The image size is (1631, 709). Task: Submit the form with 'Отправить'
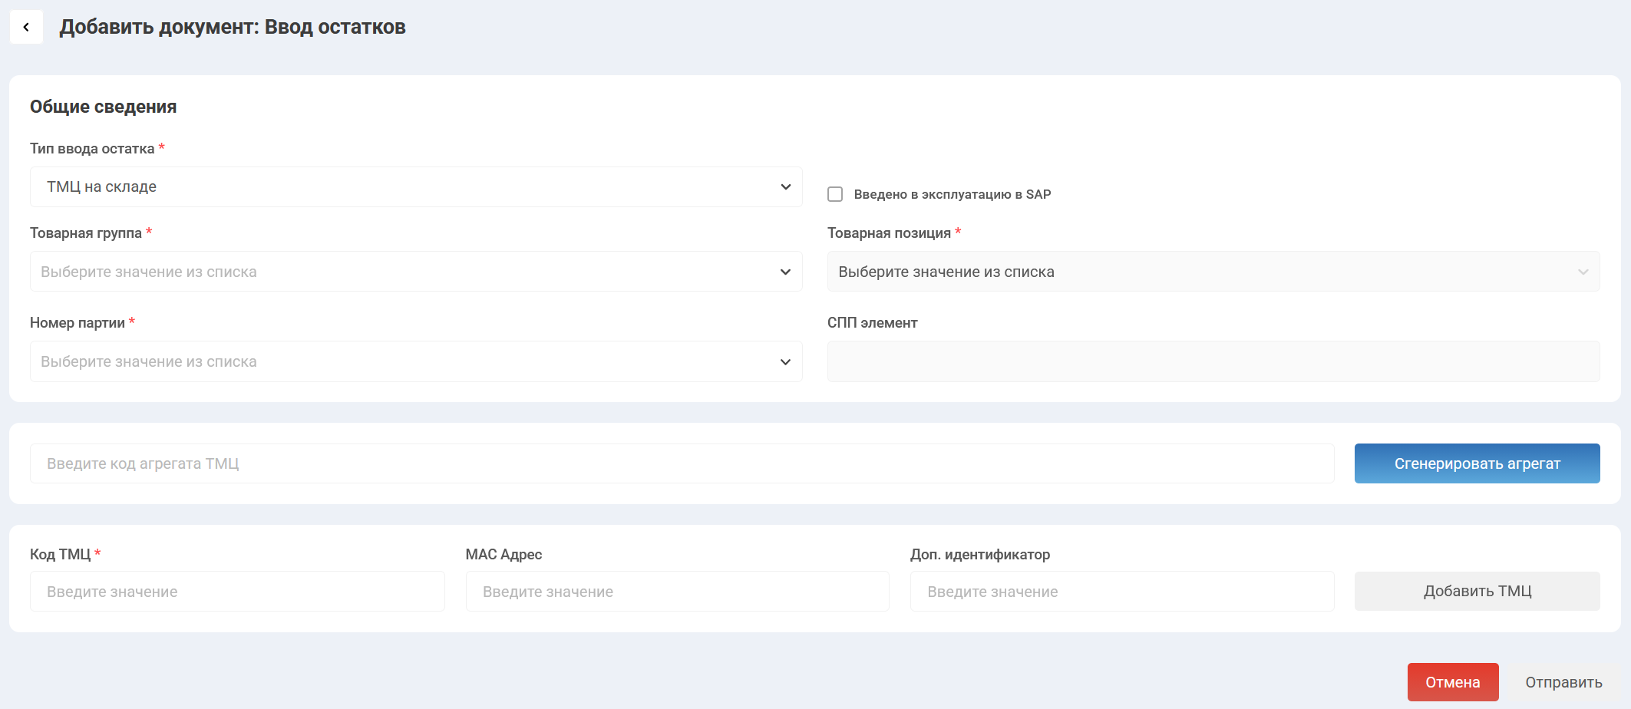tap(1563, 682)
